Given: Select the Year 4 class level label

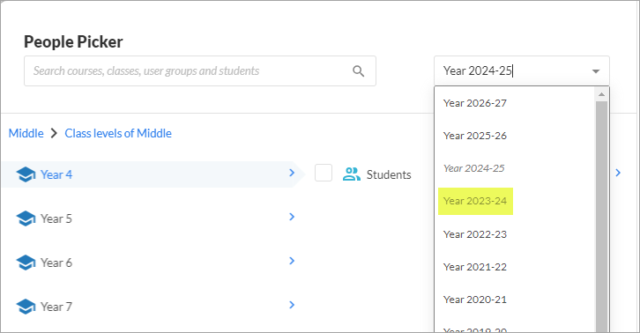Looking at the screenshot, I should tap(56, 174).
